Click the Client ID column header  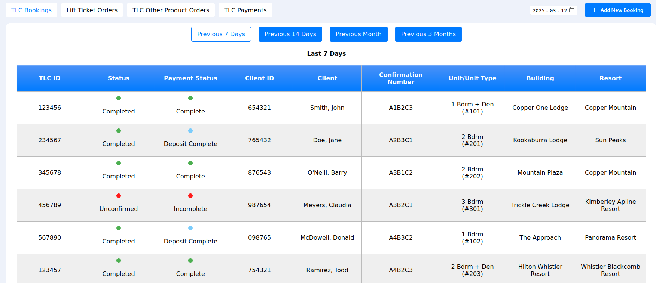pyautogui.click(x=260, y=78)
